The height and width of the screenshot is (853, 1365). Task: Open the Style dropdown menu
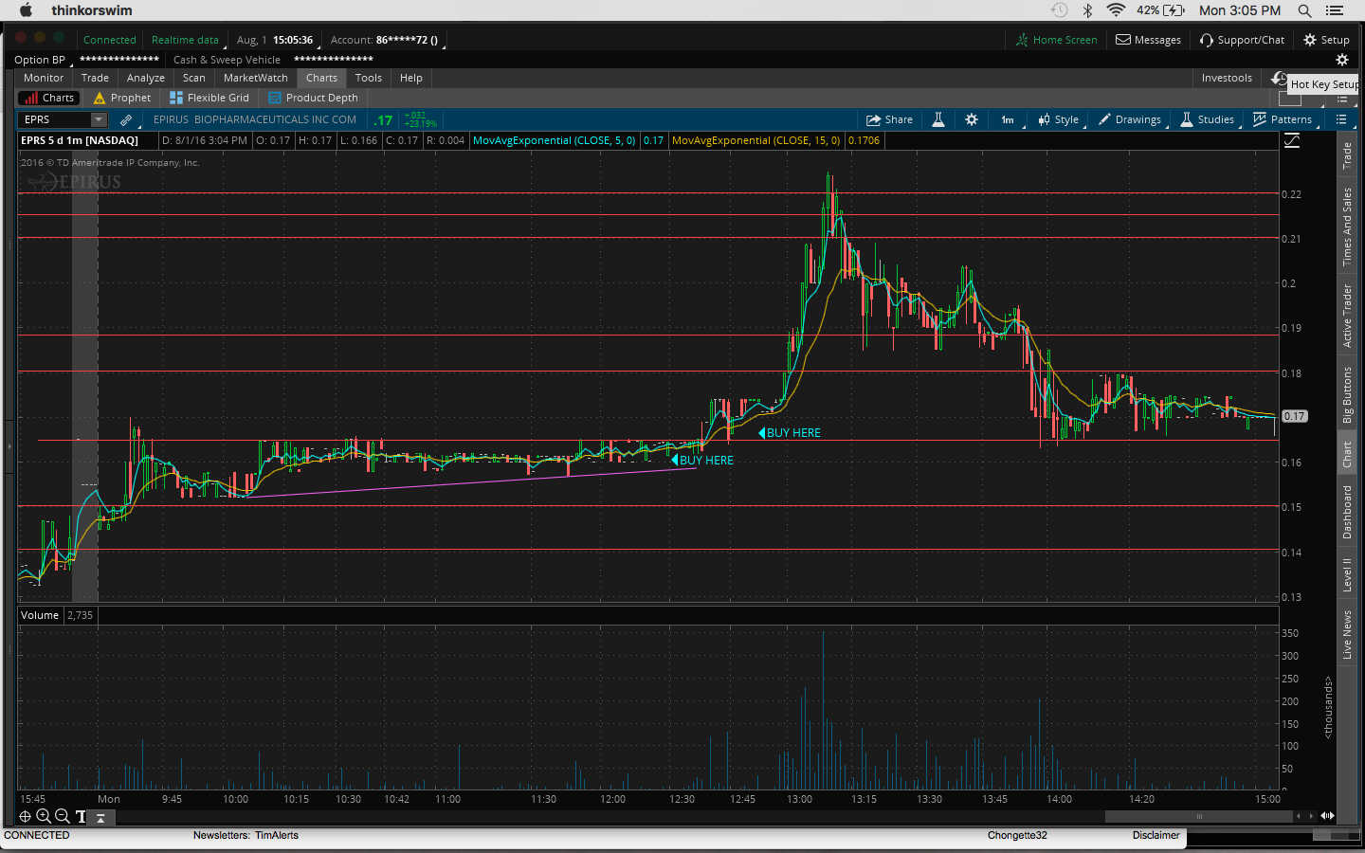[1058, 119]
